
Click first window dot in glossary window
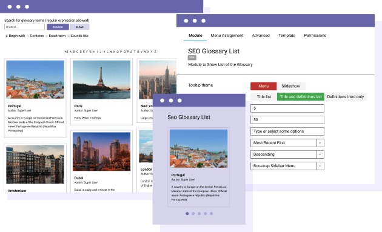10,7
